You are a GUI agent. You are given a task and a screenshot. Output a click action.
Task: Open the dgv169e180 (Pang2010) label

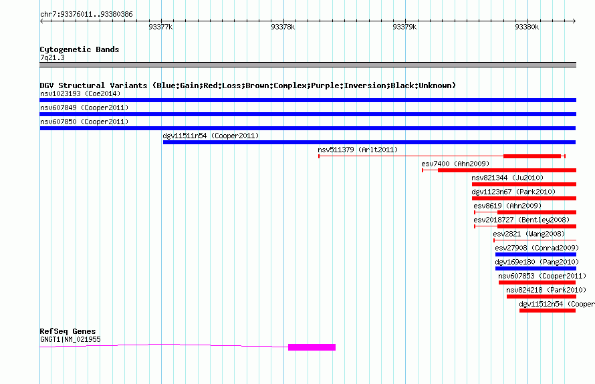pos(537,262)
